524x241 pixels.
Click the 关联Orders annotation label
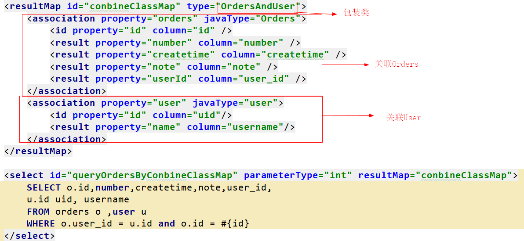(x=397, y=64)
